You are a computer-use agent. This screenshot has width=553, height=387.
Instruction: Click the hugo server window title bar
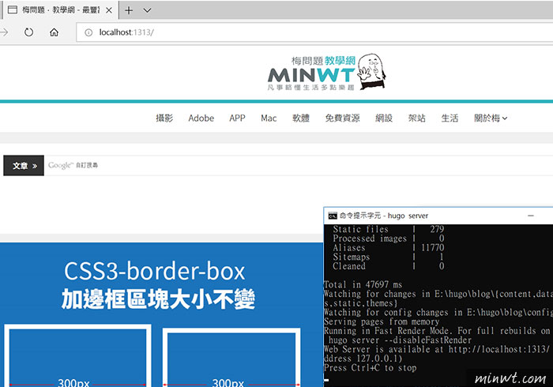(x=438, y=216)
